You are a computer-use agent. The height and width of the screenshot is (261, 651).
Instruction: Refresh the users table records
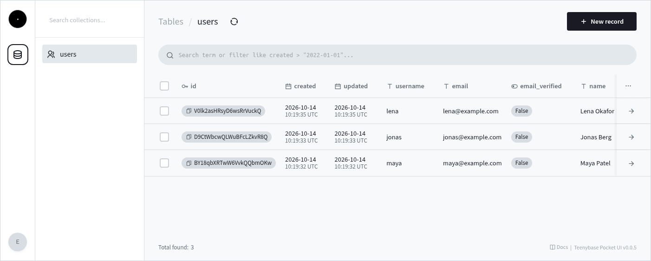[234, 21]
